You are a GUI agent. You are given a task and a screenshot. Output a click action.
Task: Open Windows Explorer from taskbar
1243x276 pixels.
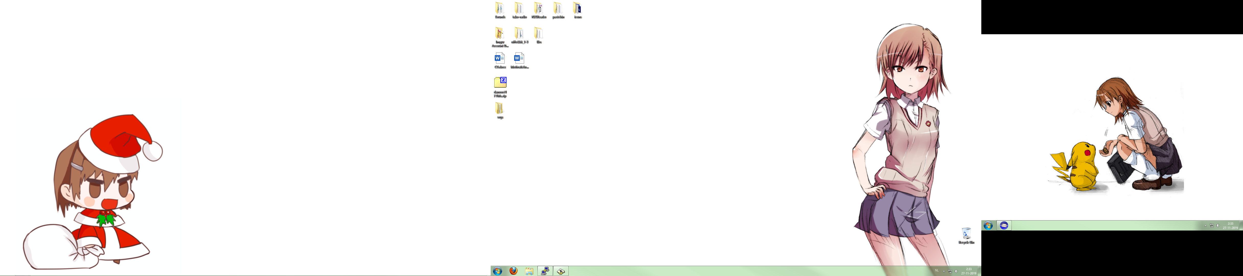(x=529, y=271)
